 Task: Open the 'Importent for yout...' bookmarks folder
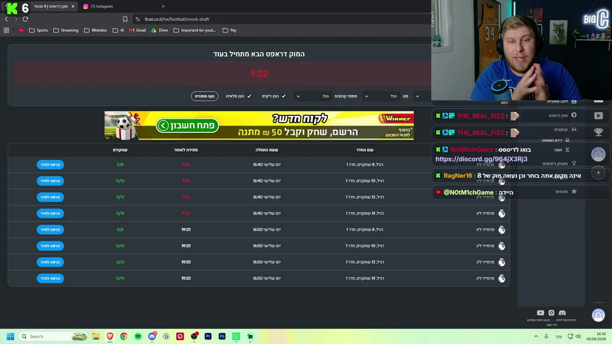pyautogui.click(x=194, y=30)
